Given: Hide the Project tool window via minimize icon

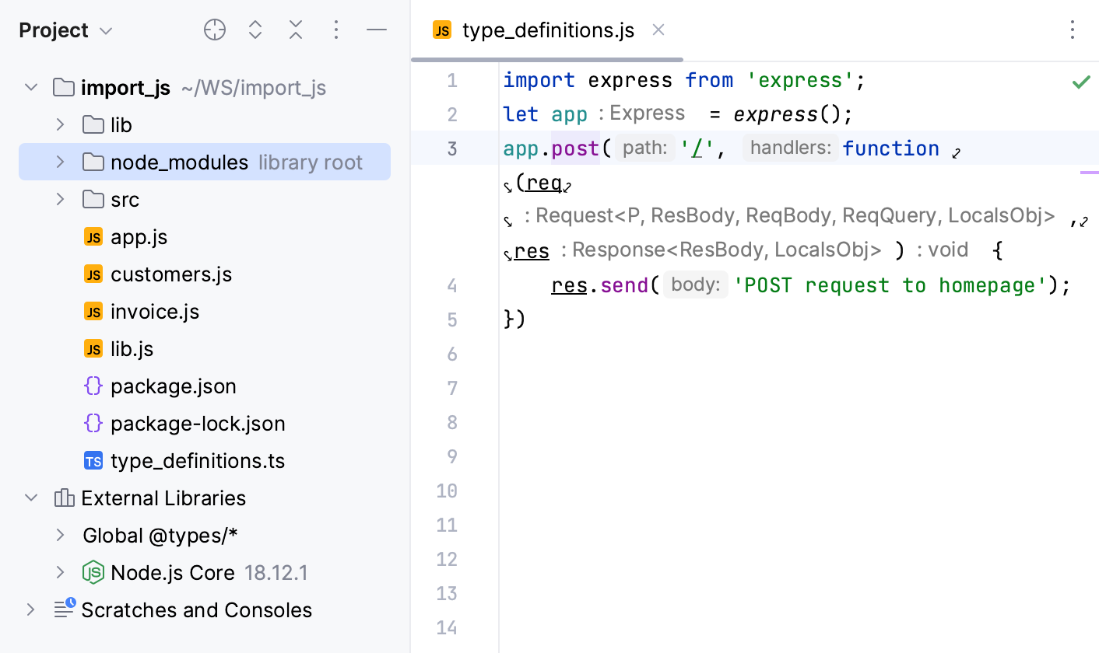Looking at the screenshot, I should [377, 30].
